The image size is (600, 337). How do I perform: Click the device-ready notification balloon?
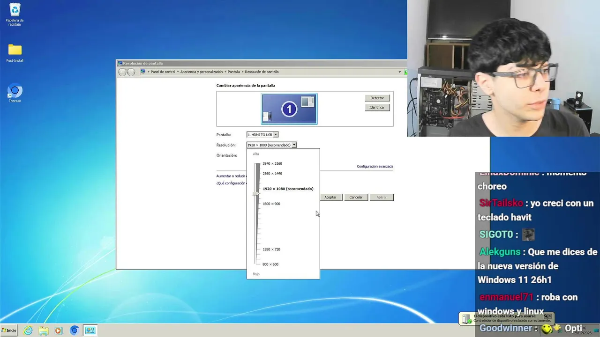(x=506, y=318)
